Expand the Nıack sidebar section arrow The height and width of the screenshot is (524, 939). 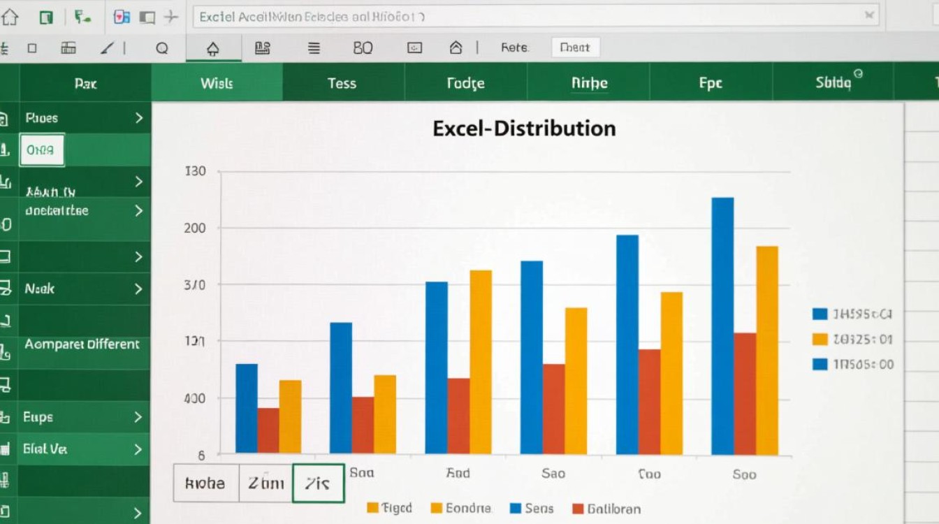click(x=138, y=289)
